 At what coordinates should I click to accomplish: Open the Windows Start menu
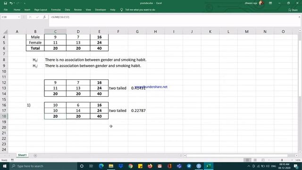tap(4, 166)
